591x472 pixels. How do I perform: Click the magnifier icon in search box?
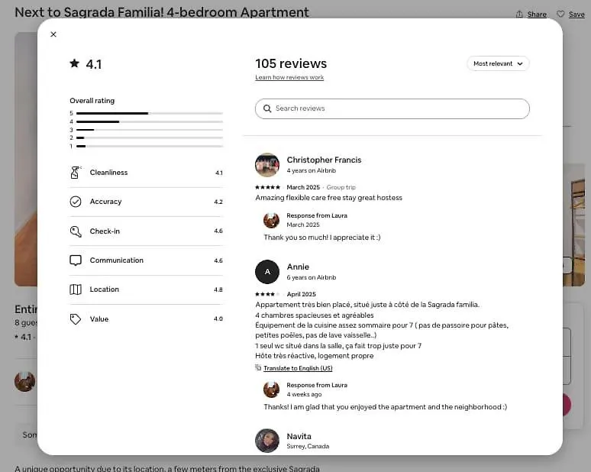[267, 108]
